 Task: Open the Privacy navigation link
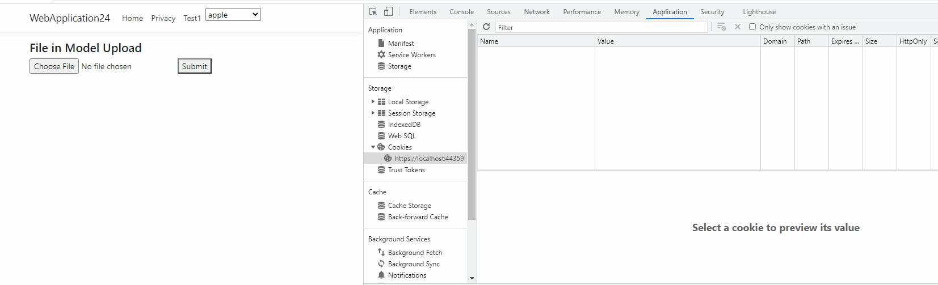(163, 18)
